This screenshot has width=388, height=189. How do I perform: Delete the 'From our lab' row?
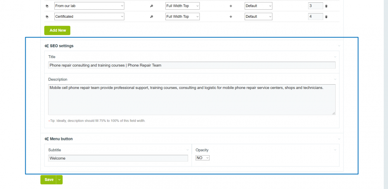point(326,6)
